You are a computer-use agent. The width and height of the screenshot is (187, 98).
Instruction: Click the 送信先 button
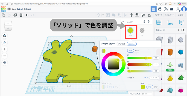coord(181,15)
